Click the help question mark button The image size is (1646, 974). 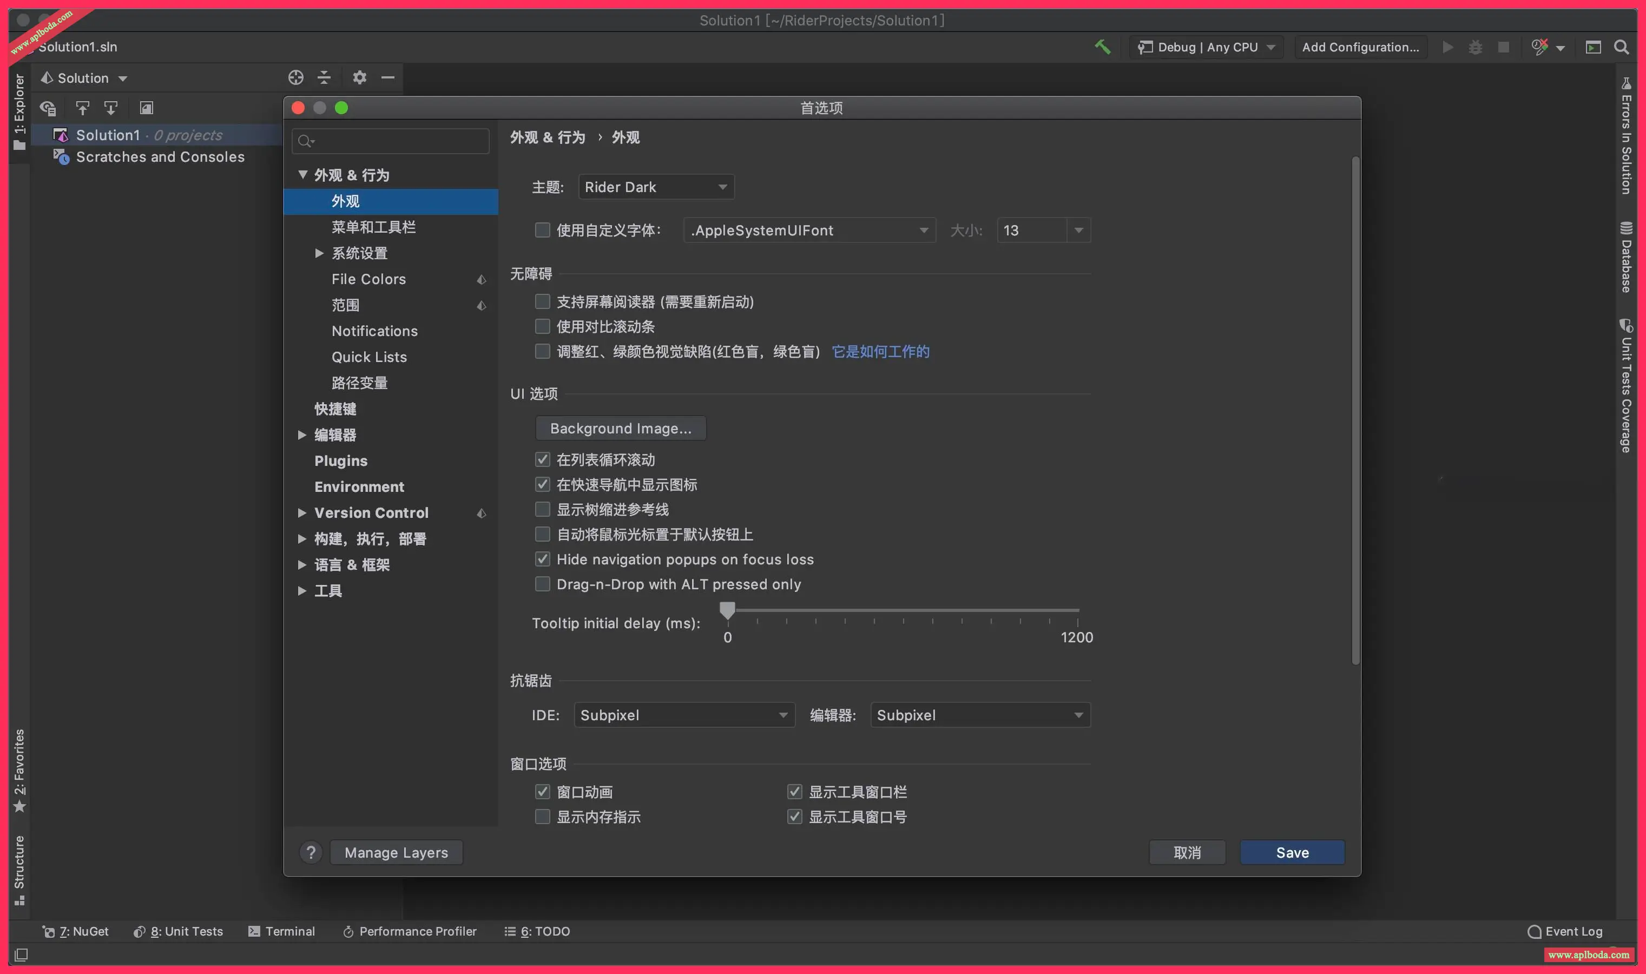pyautogui.click(x=311, y=852)
